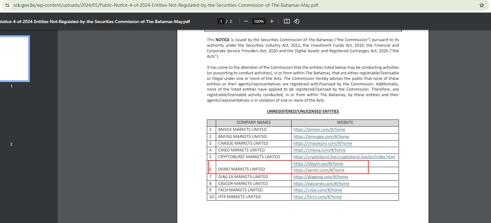Zoom in using the plus button
This screenshot has width=491, height=223.
coord(272,21)
